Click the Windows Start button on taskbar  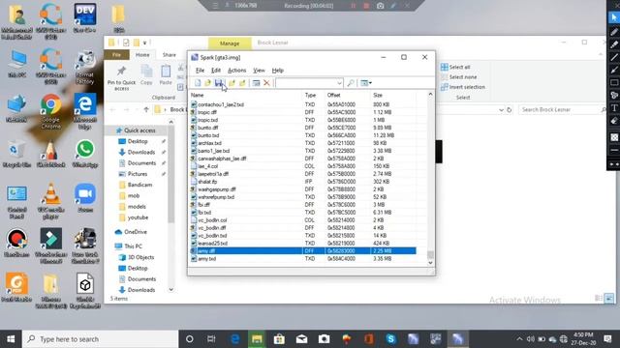point(11,339)
